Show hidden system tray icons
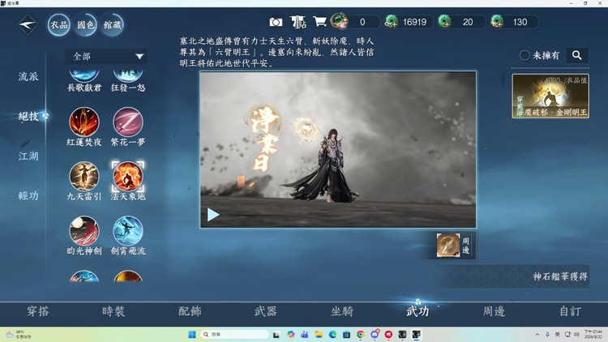Image resolution: width=608 pixels, height=342 pixels. (x=537, y=334)
